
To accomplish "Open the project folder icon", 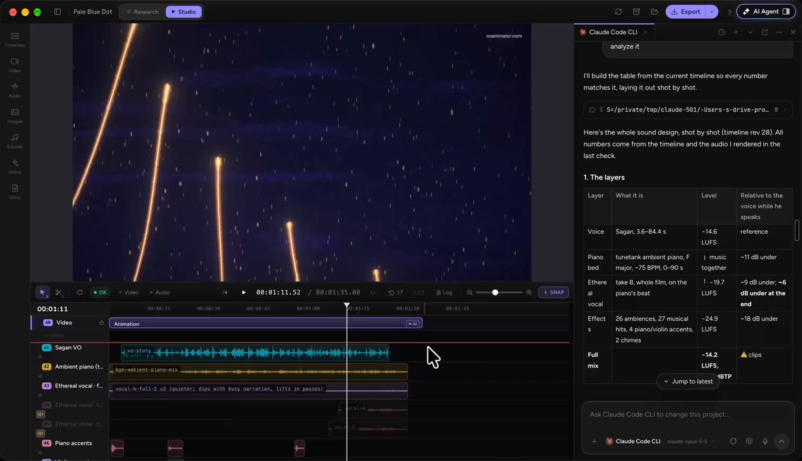I will [654, 12].
